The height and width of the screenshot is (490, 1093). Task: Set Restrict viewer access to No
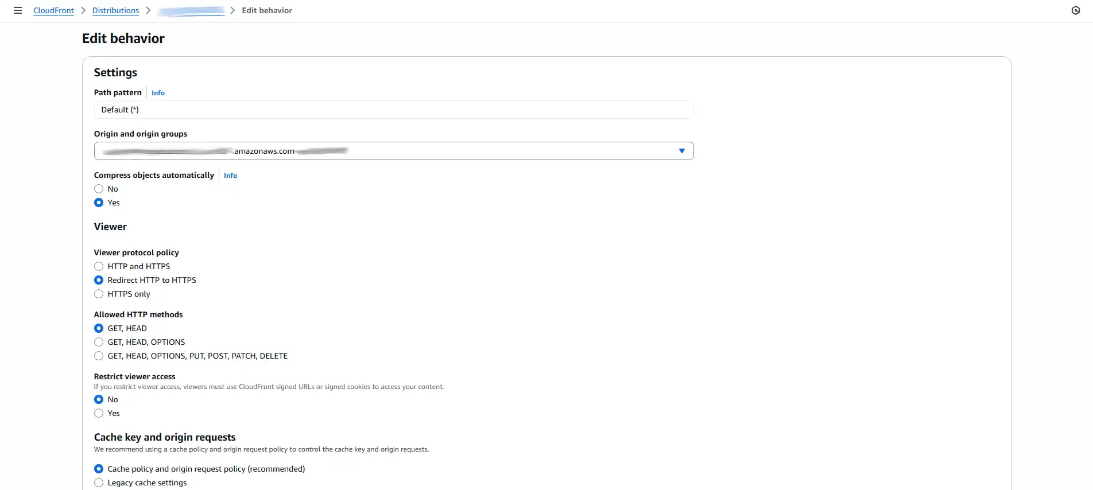(99, 399)
